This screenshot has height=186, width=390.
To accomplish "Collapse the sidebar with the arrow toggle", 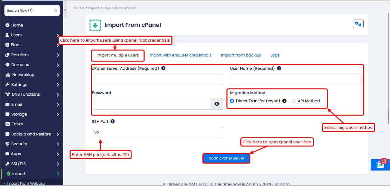I will point(65,10).
